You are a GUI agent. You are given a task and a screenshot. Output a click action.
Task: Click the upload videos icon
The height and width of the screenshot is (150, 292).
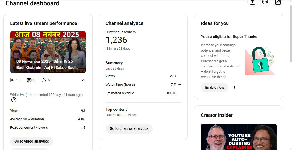252,2
